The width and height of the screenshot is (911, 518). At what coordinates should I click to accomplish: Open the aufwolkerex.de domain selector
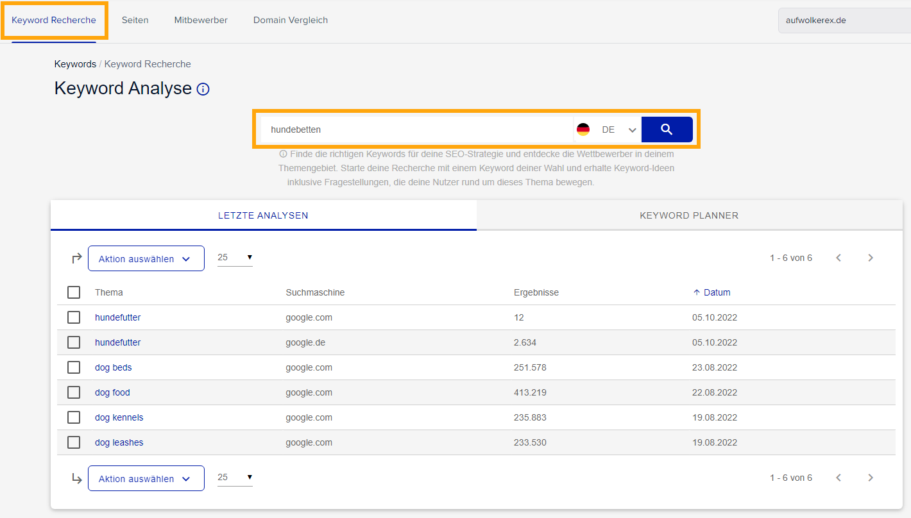click(844, 20)
